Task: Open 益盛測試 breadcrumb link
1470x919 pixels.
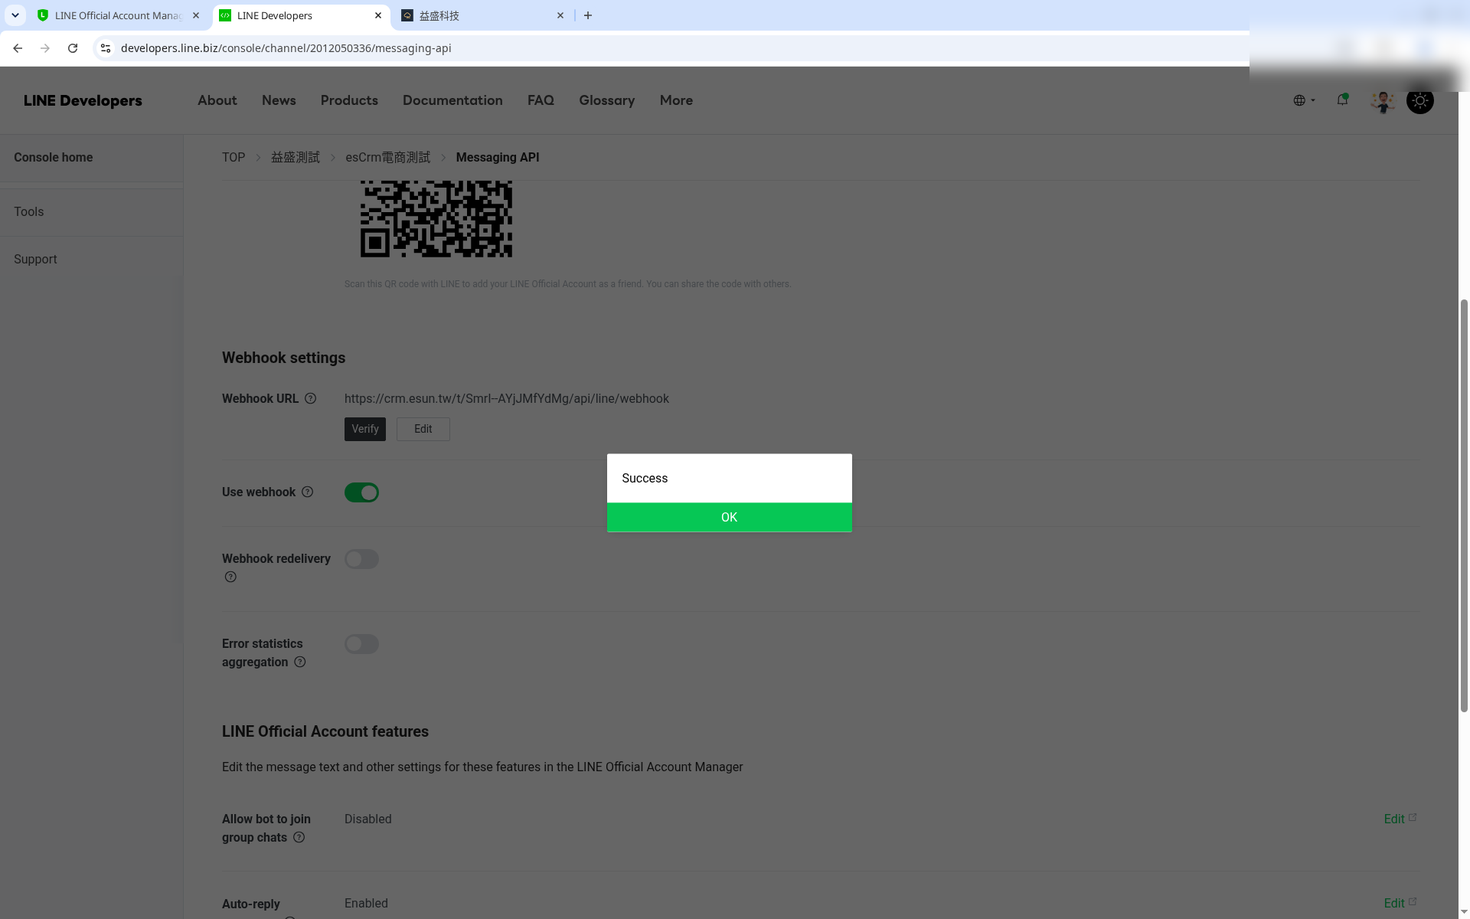Action: [x=296, y=157]
